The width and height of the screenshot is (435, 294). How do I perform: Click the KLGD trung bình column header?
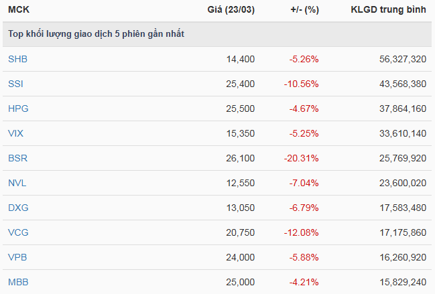(388, 11)
